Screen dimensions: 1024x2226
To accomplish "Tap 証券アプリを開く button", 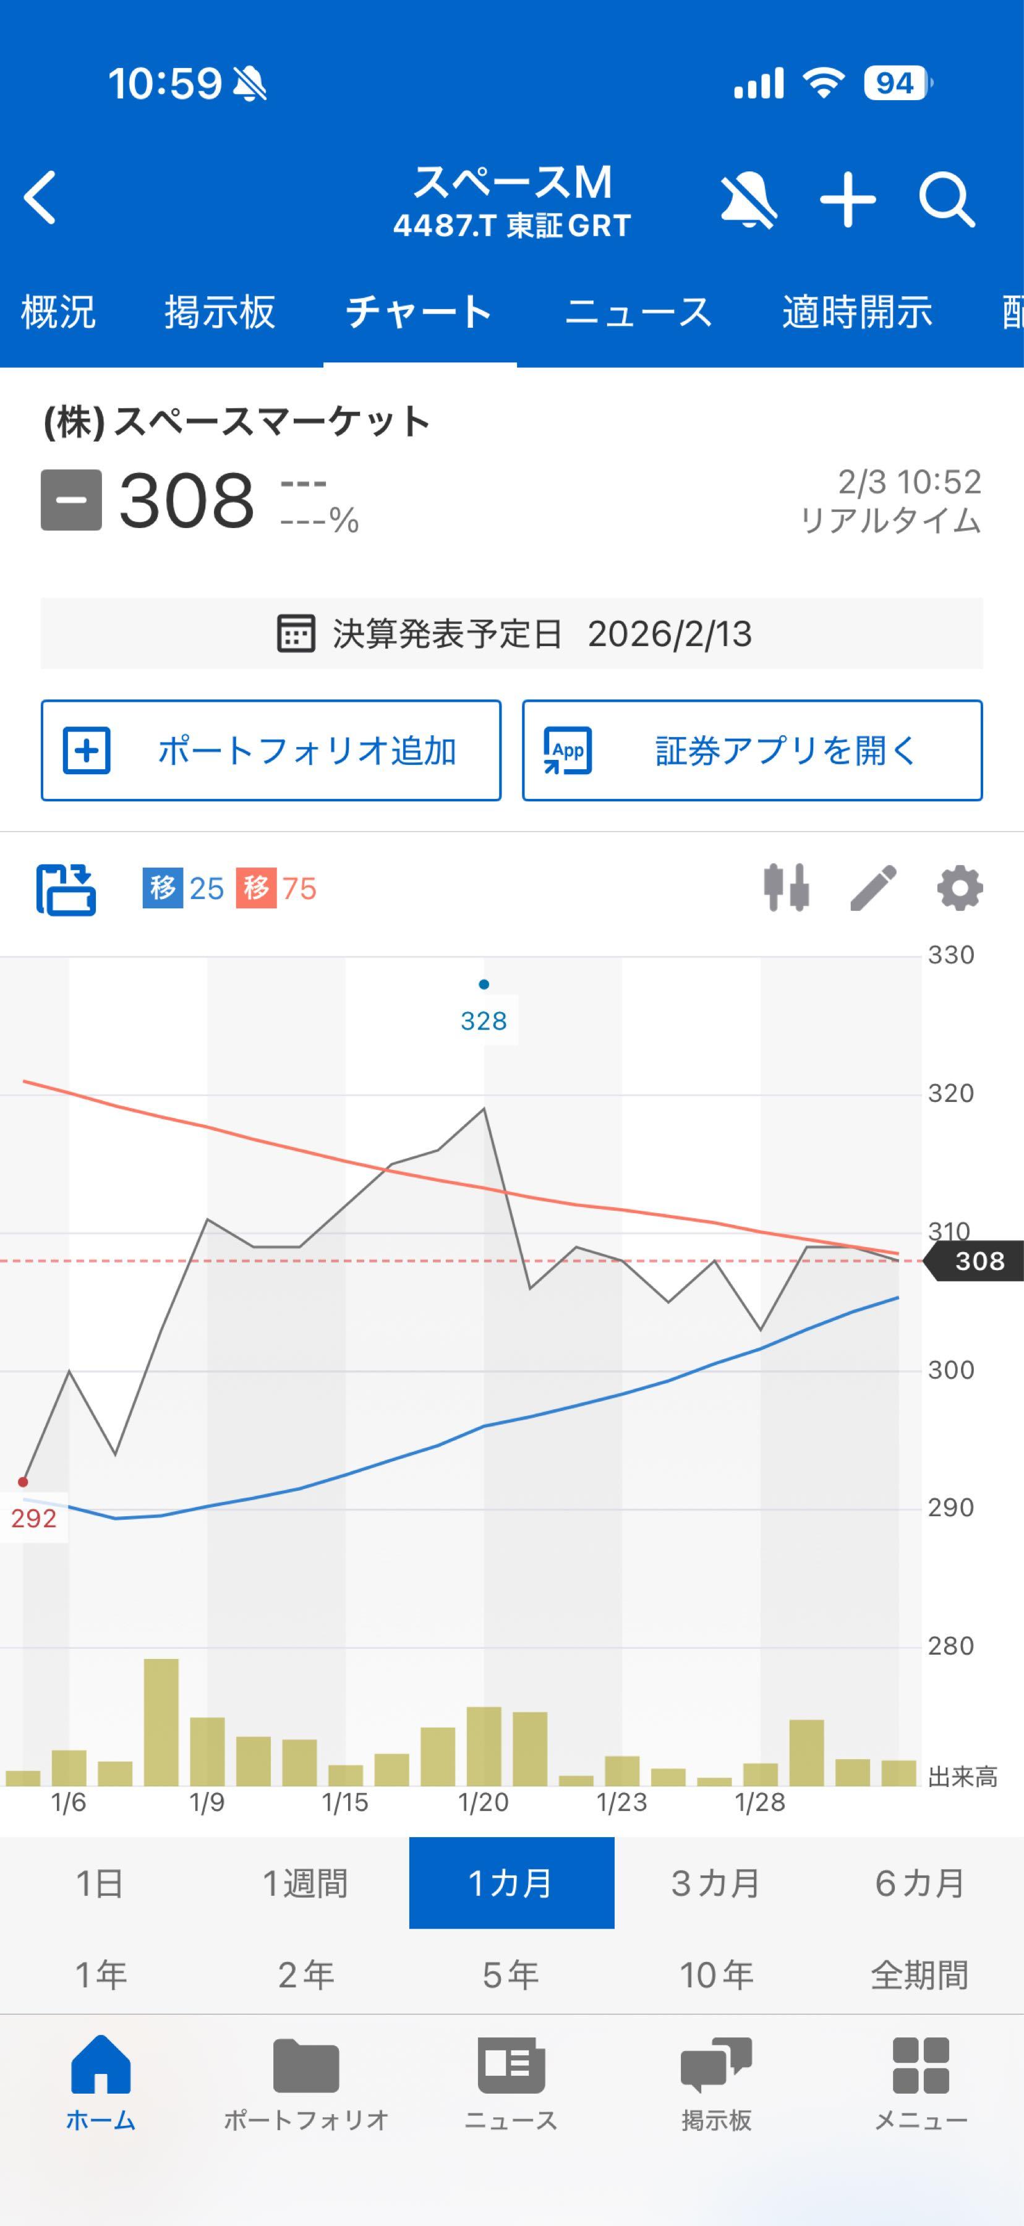I will [x=751, y=750].
